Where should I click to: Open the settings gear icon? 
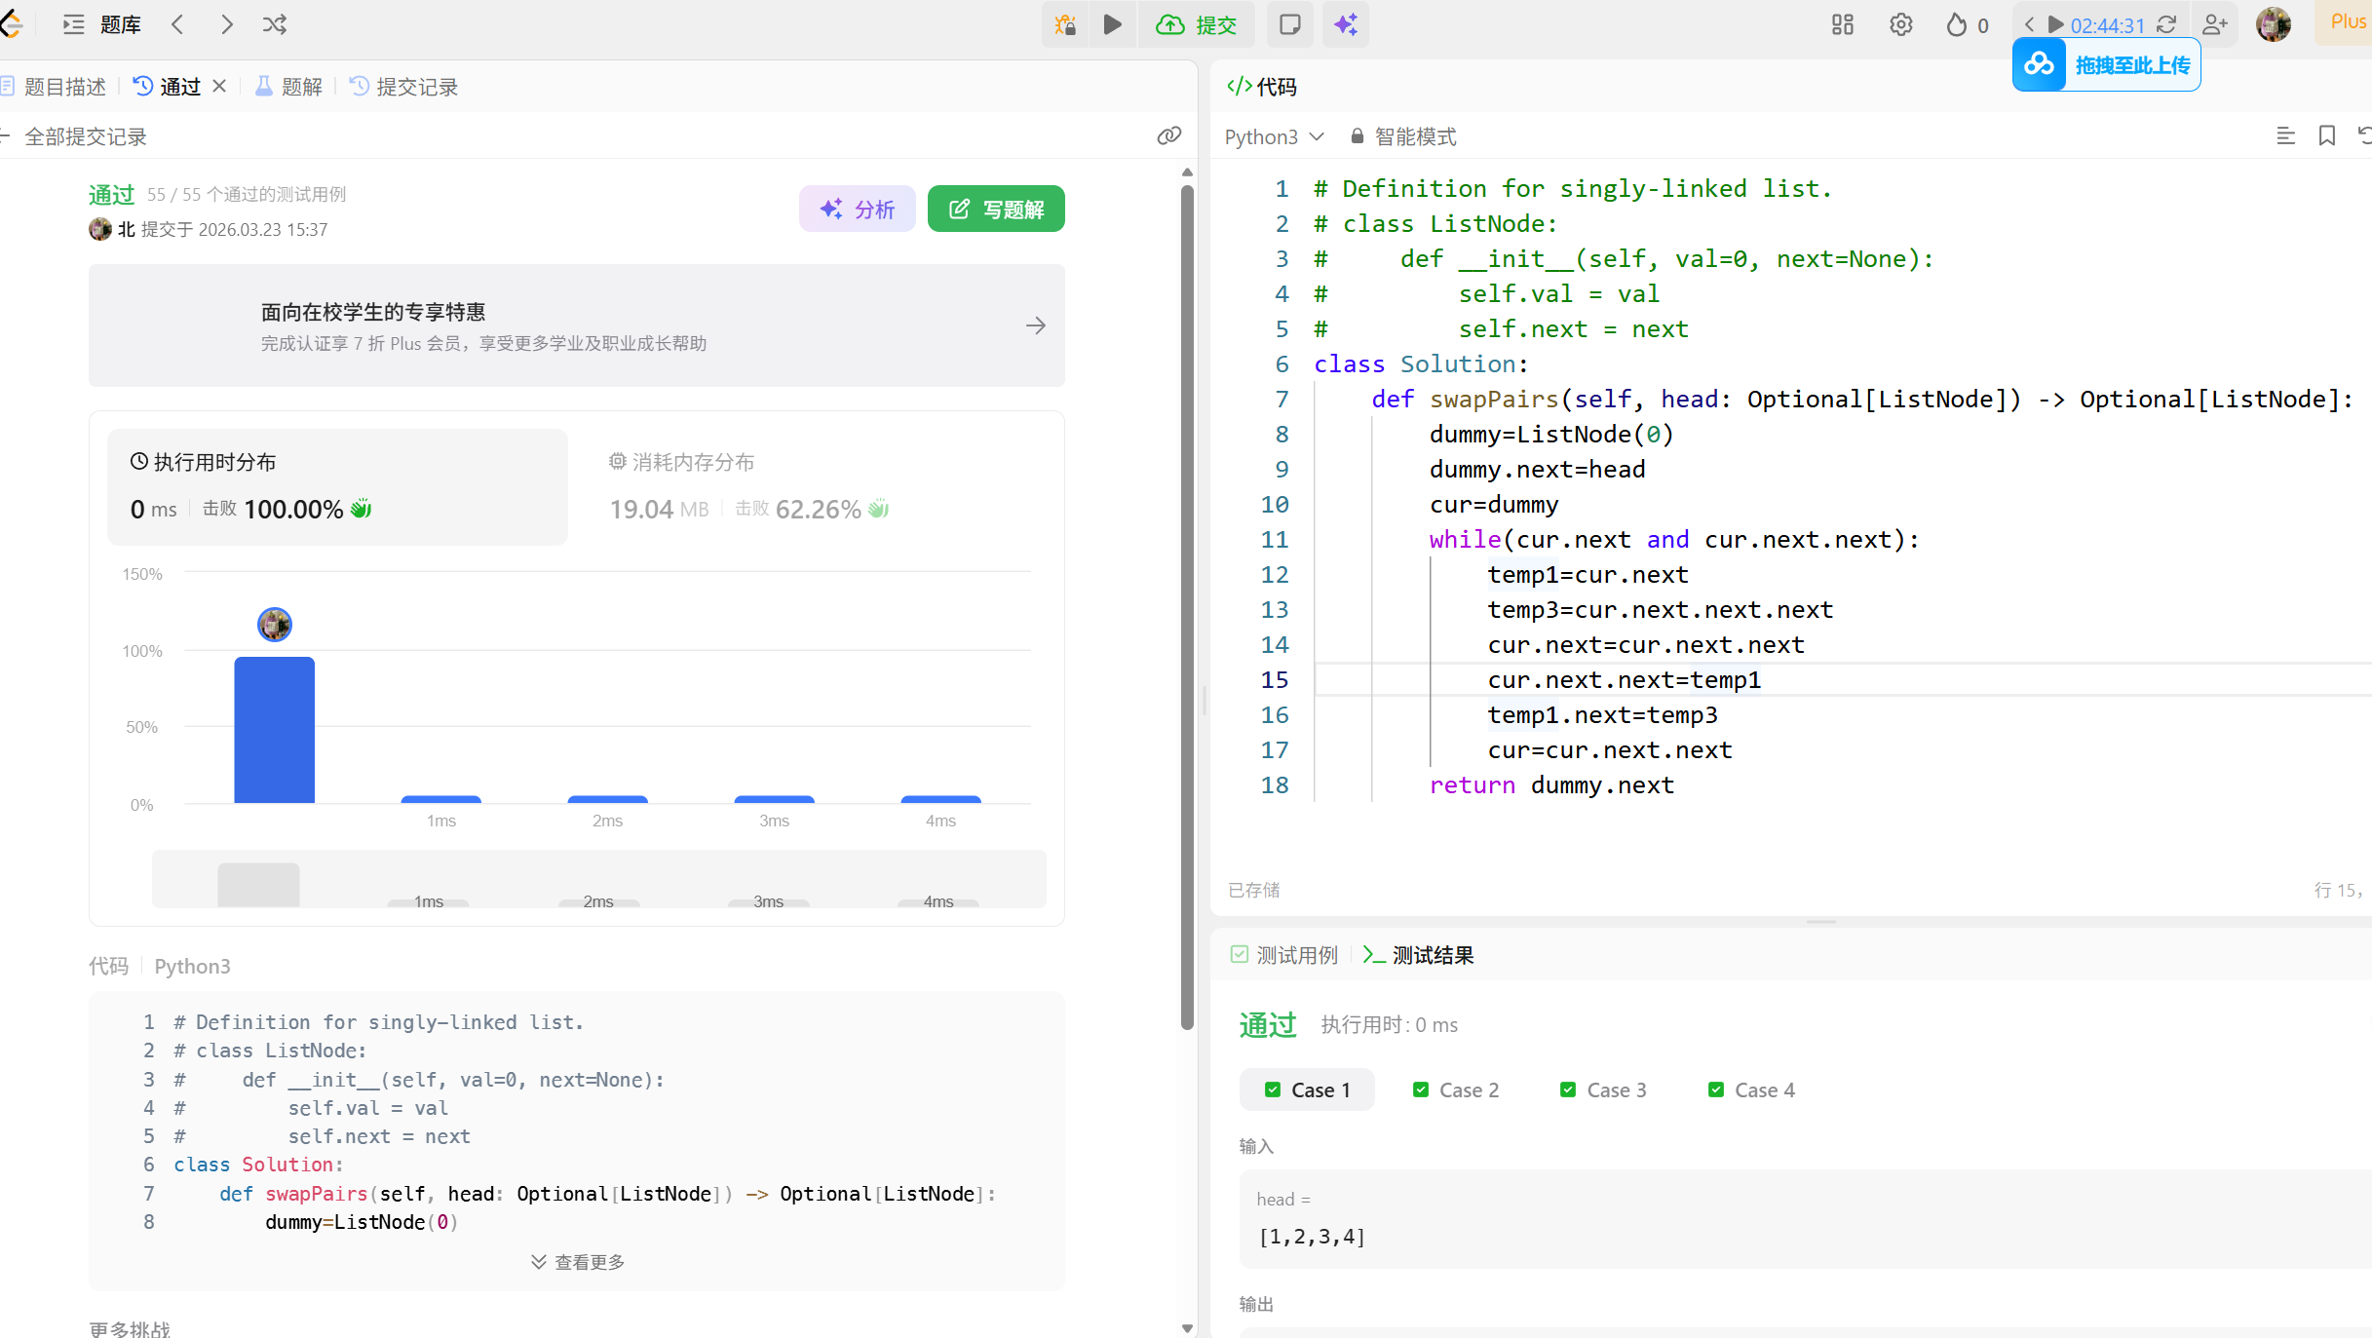pos(1900,24)
